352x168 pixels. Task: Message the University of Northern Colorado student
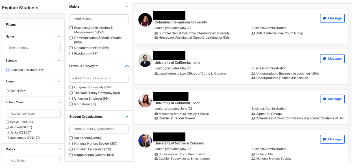[x=332, y=139]
